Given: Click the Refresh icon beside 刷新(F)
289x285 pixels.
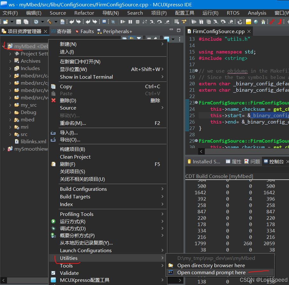Looking at the screenshot, I should tap(54, 164).
